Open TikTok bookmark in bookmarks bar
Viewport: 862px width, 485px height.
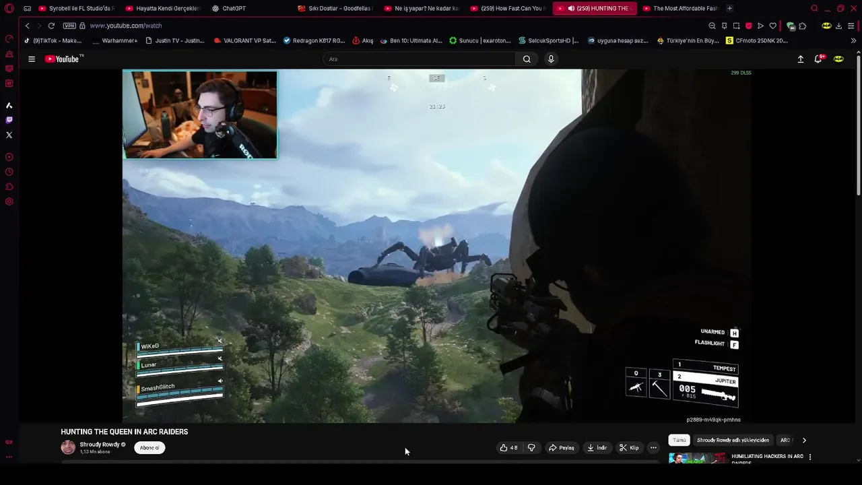tap(53, 40)
